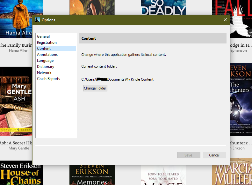Open the Born To Be Feared book cover

[x=163, y=175]
